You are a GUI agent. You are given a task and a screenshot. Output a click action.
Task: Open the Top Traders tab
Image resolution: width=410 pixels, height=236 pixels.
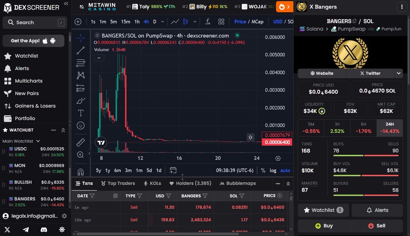tap(118, 183)
